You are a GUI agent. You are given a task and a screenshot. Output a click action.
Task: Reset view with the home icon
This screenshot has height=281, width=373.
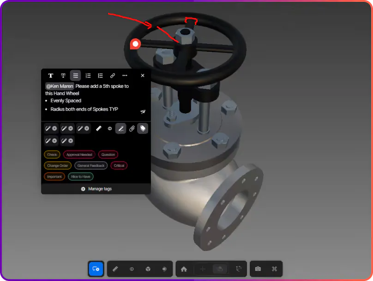(184, 269)
